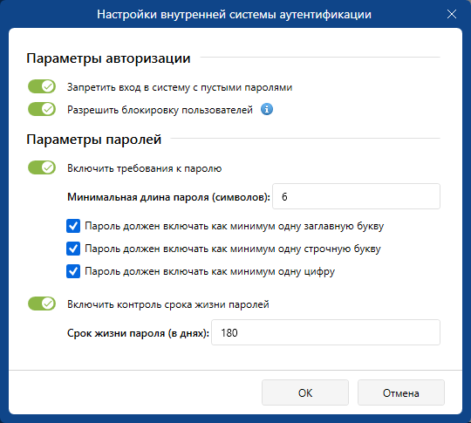Switch off 'Включить контроль срока жизни паролей' toggle
The width and height of the screenshot is (471, 423).
(42, 304)
